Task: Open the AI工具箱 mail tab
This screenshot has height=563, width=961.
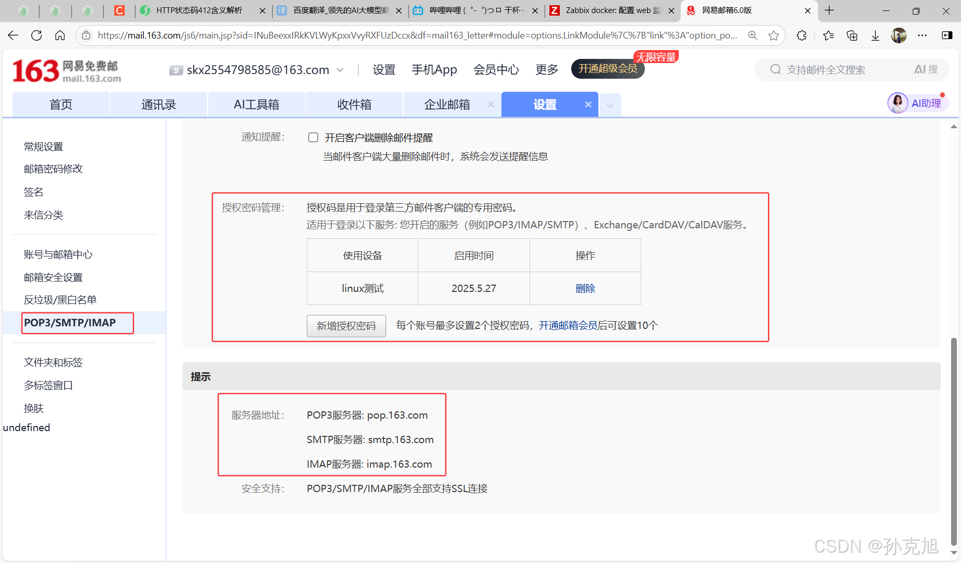Action: point(256,104)
